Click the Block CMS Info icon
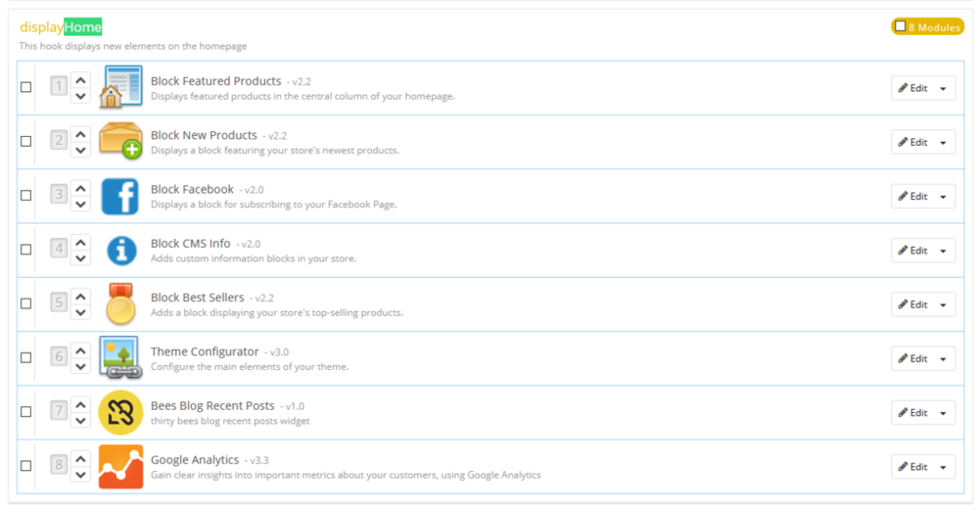This screenshot has height=510, width=979. 121,251
